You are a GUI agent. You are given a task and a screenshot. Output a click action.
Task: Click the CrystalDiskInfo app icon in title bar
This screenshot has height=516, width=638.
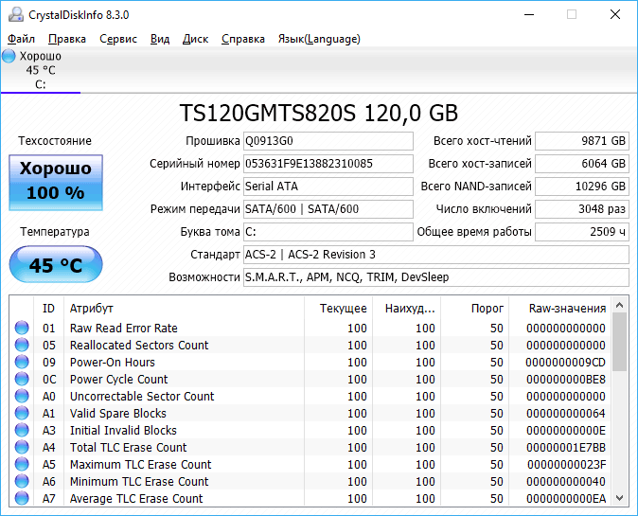16,14
